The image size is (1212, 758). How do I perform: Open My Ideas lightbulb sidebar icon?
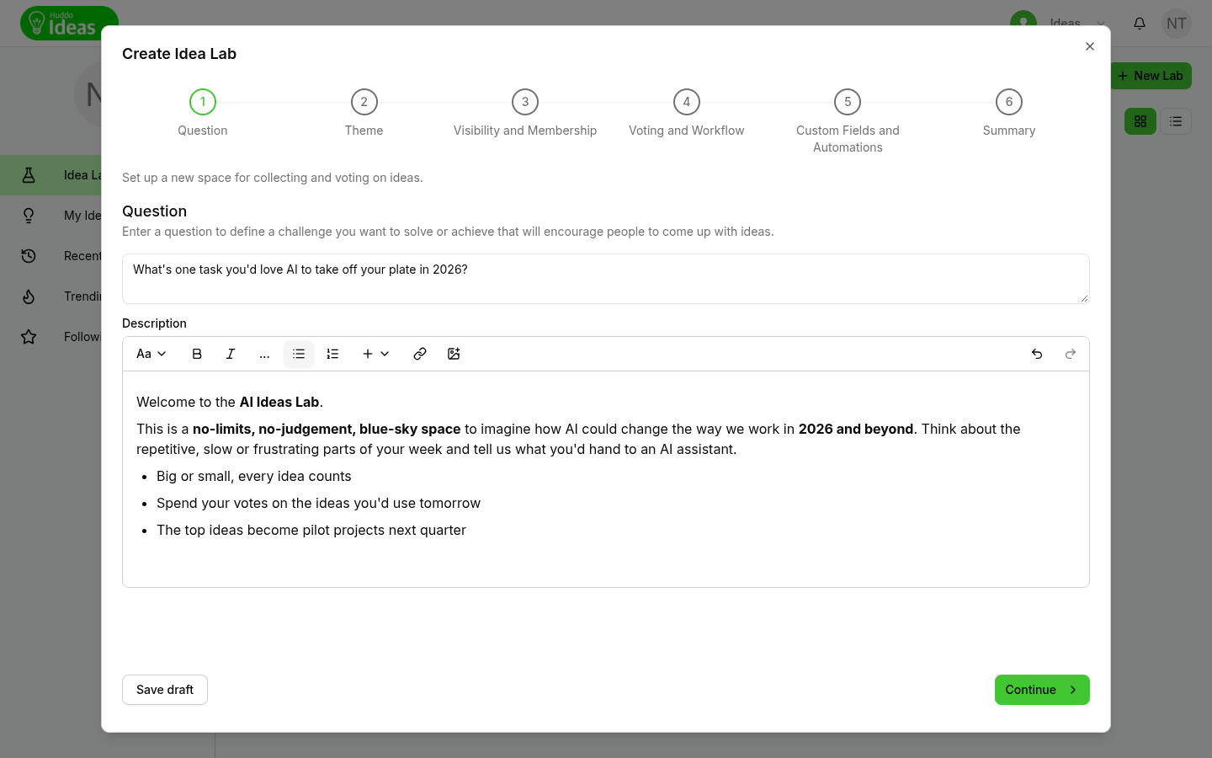29,216
